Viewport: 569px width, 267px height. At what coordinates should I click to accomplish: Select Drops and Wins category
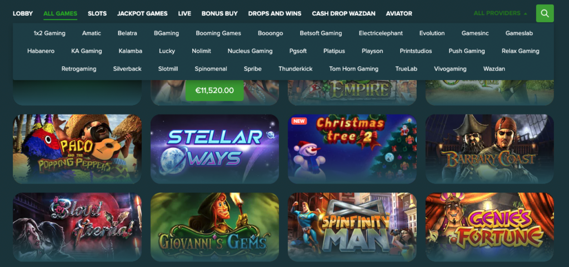tap(274, 13)
